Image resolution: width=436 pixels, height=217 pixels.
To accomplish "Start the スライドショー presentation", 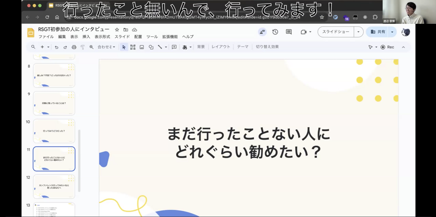I will click(336, 32).
